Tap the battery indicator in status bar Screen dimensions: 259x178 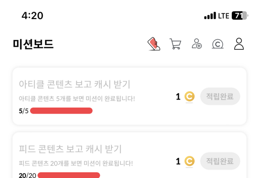tap(239, 16)
